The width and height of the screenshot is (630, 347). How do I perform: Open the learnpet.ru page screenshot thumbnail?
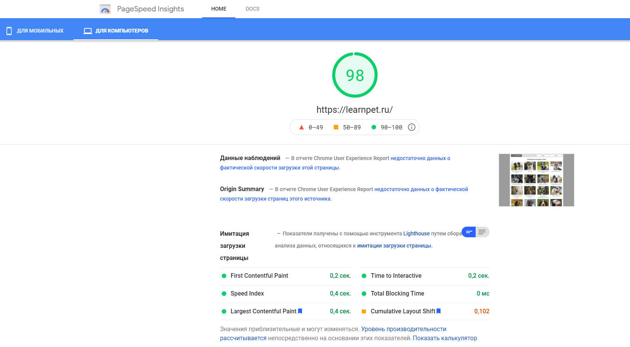[x=536, y=180]
